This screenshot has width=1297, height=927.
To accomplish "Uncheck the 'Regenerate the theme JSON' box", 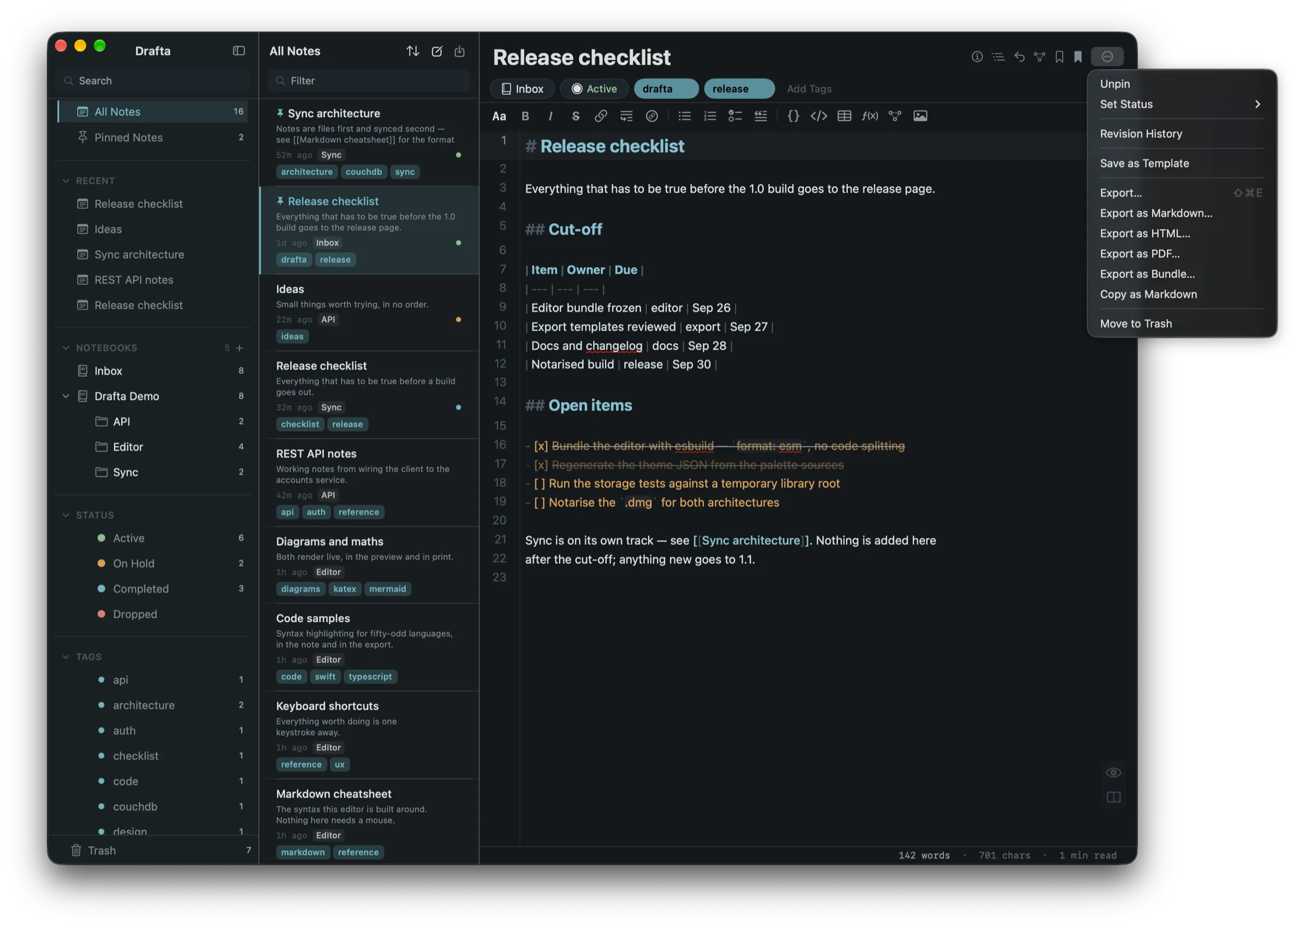I will (x=540, y=465).
